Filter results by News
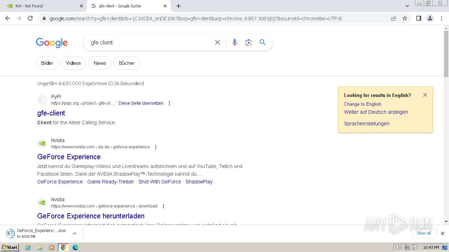This screenshot has width=449, height=252. coord(100,63)
